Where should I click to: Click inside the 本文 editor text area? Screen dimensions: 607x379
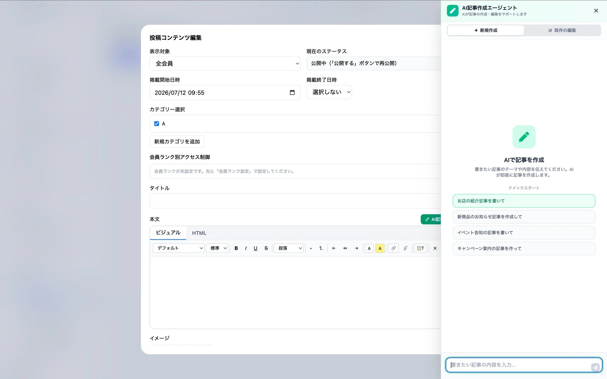(x=295, y=292)
